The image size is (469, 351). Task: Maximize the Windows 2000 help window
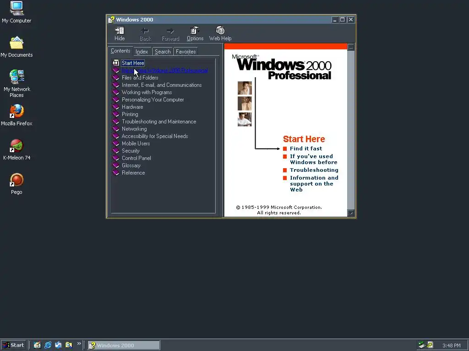(343, 20)
